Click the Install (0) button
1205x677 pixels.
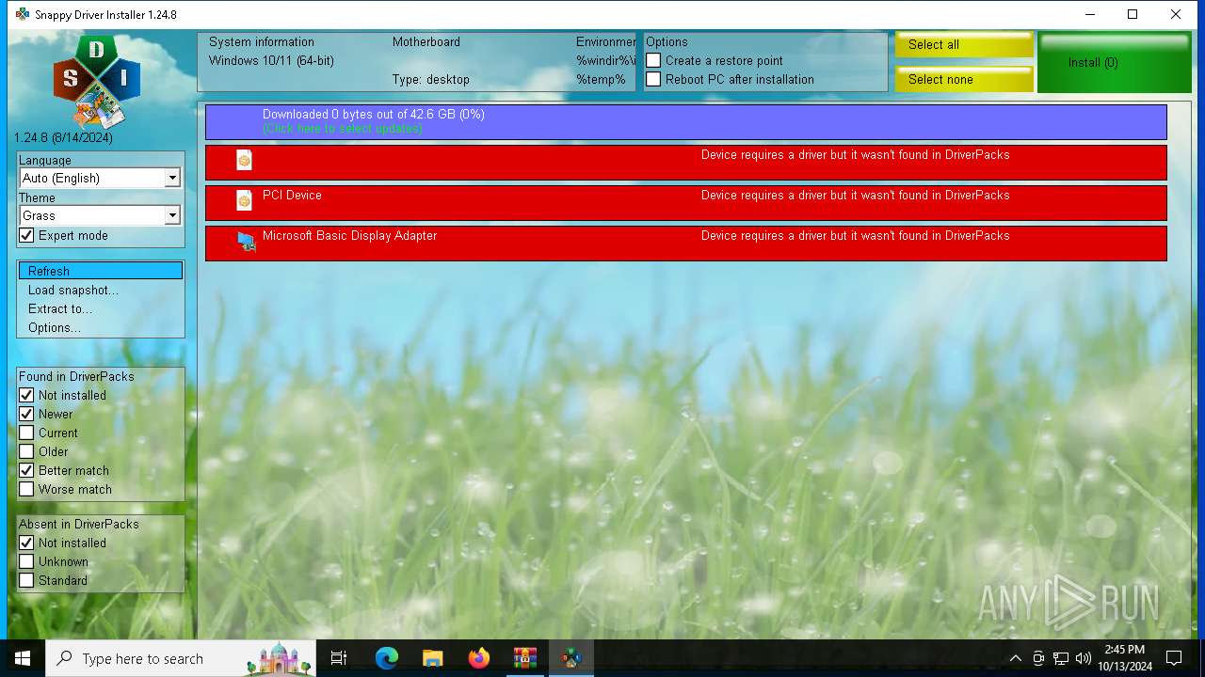point(1115,62)
